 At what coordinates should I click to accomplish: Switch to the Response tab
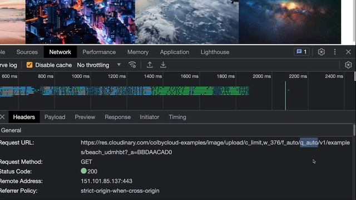pos(117,117)
